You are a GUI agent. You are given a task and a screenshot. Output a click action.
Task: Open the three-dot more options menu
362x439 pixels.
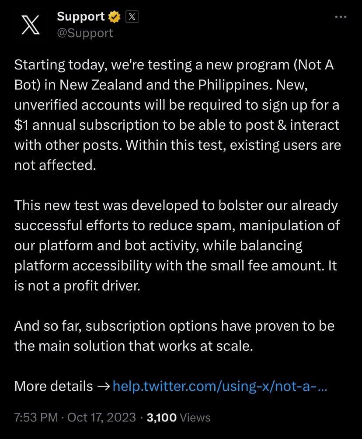click(340, 17)
